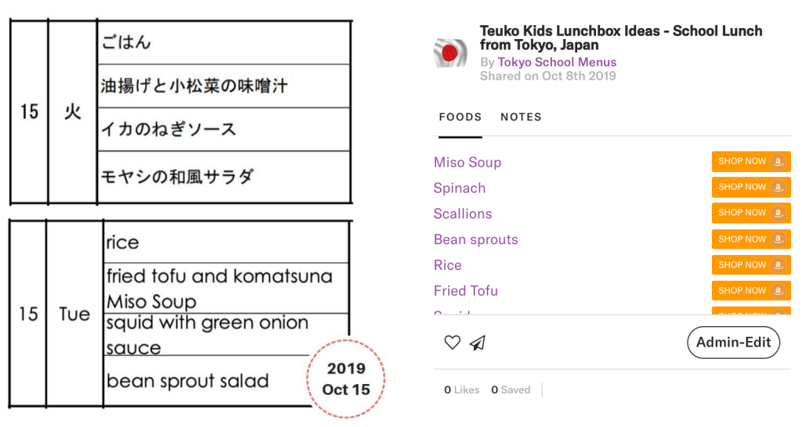This screenshot has height=427, width=802.
Task: Switch to the Notes tab
Action: click(521, 117)
